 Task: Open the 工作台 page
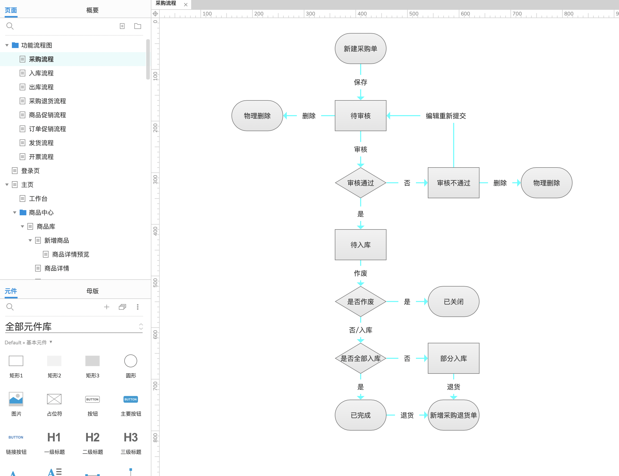click(x=38, y=199)
